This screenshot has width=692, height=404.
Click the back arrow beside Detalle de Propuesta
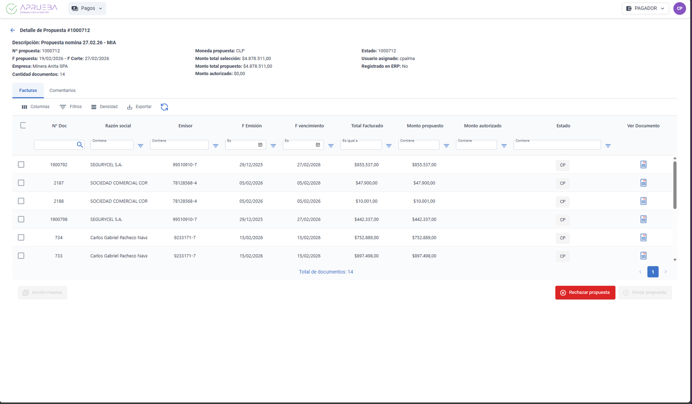click(x=13, y=30)
